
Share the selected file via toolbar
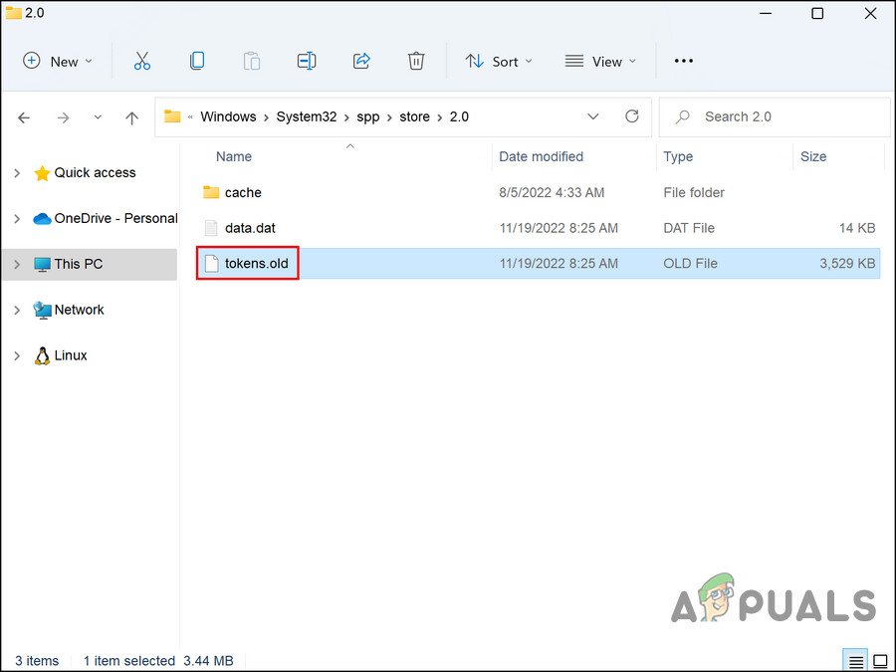coord(361,61)
